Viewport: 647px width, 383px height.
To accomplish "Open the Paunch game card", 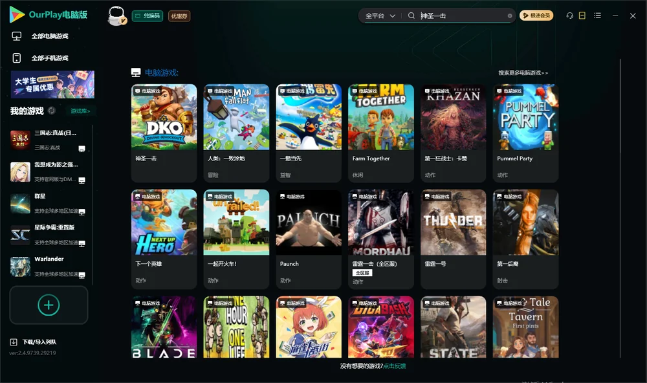I will pos(309,239).
